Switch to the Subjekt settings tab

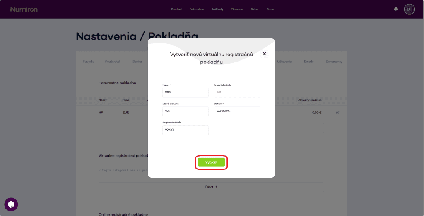pos(88,62)
